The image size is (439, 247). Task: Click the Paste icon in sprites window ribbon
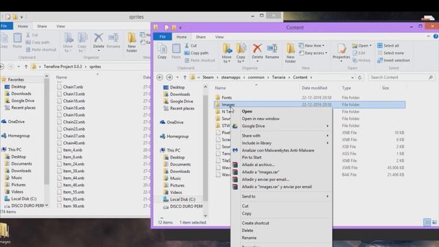point(17,38)
